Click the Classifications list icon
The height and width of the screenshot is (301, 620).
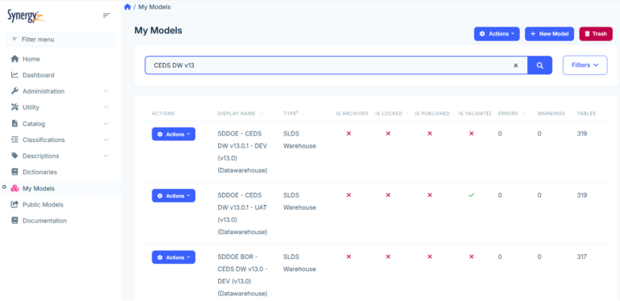[15, 140]
